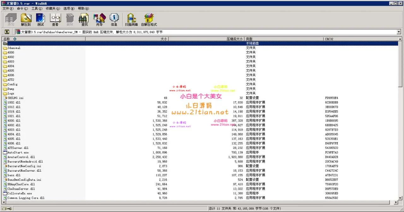Click the Extract To (解压到) toolbar icon
Screen dimensions: 404x212
[x=26, y=20]
